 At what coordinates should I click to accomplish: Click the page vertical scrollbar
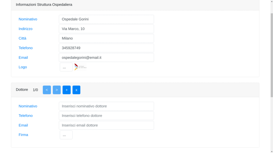tap(271, 80)
